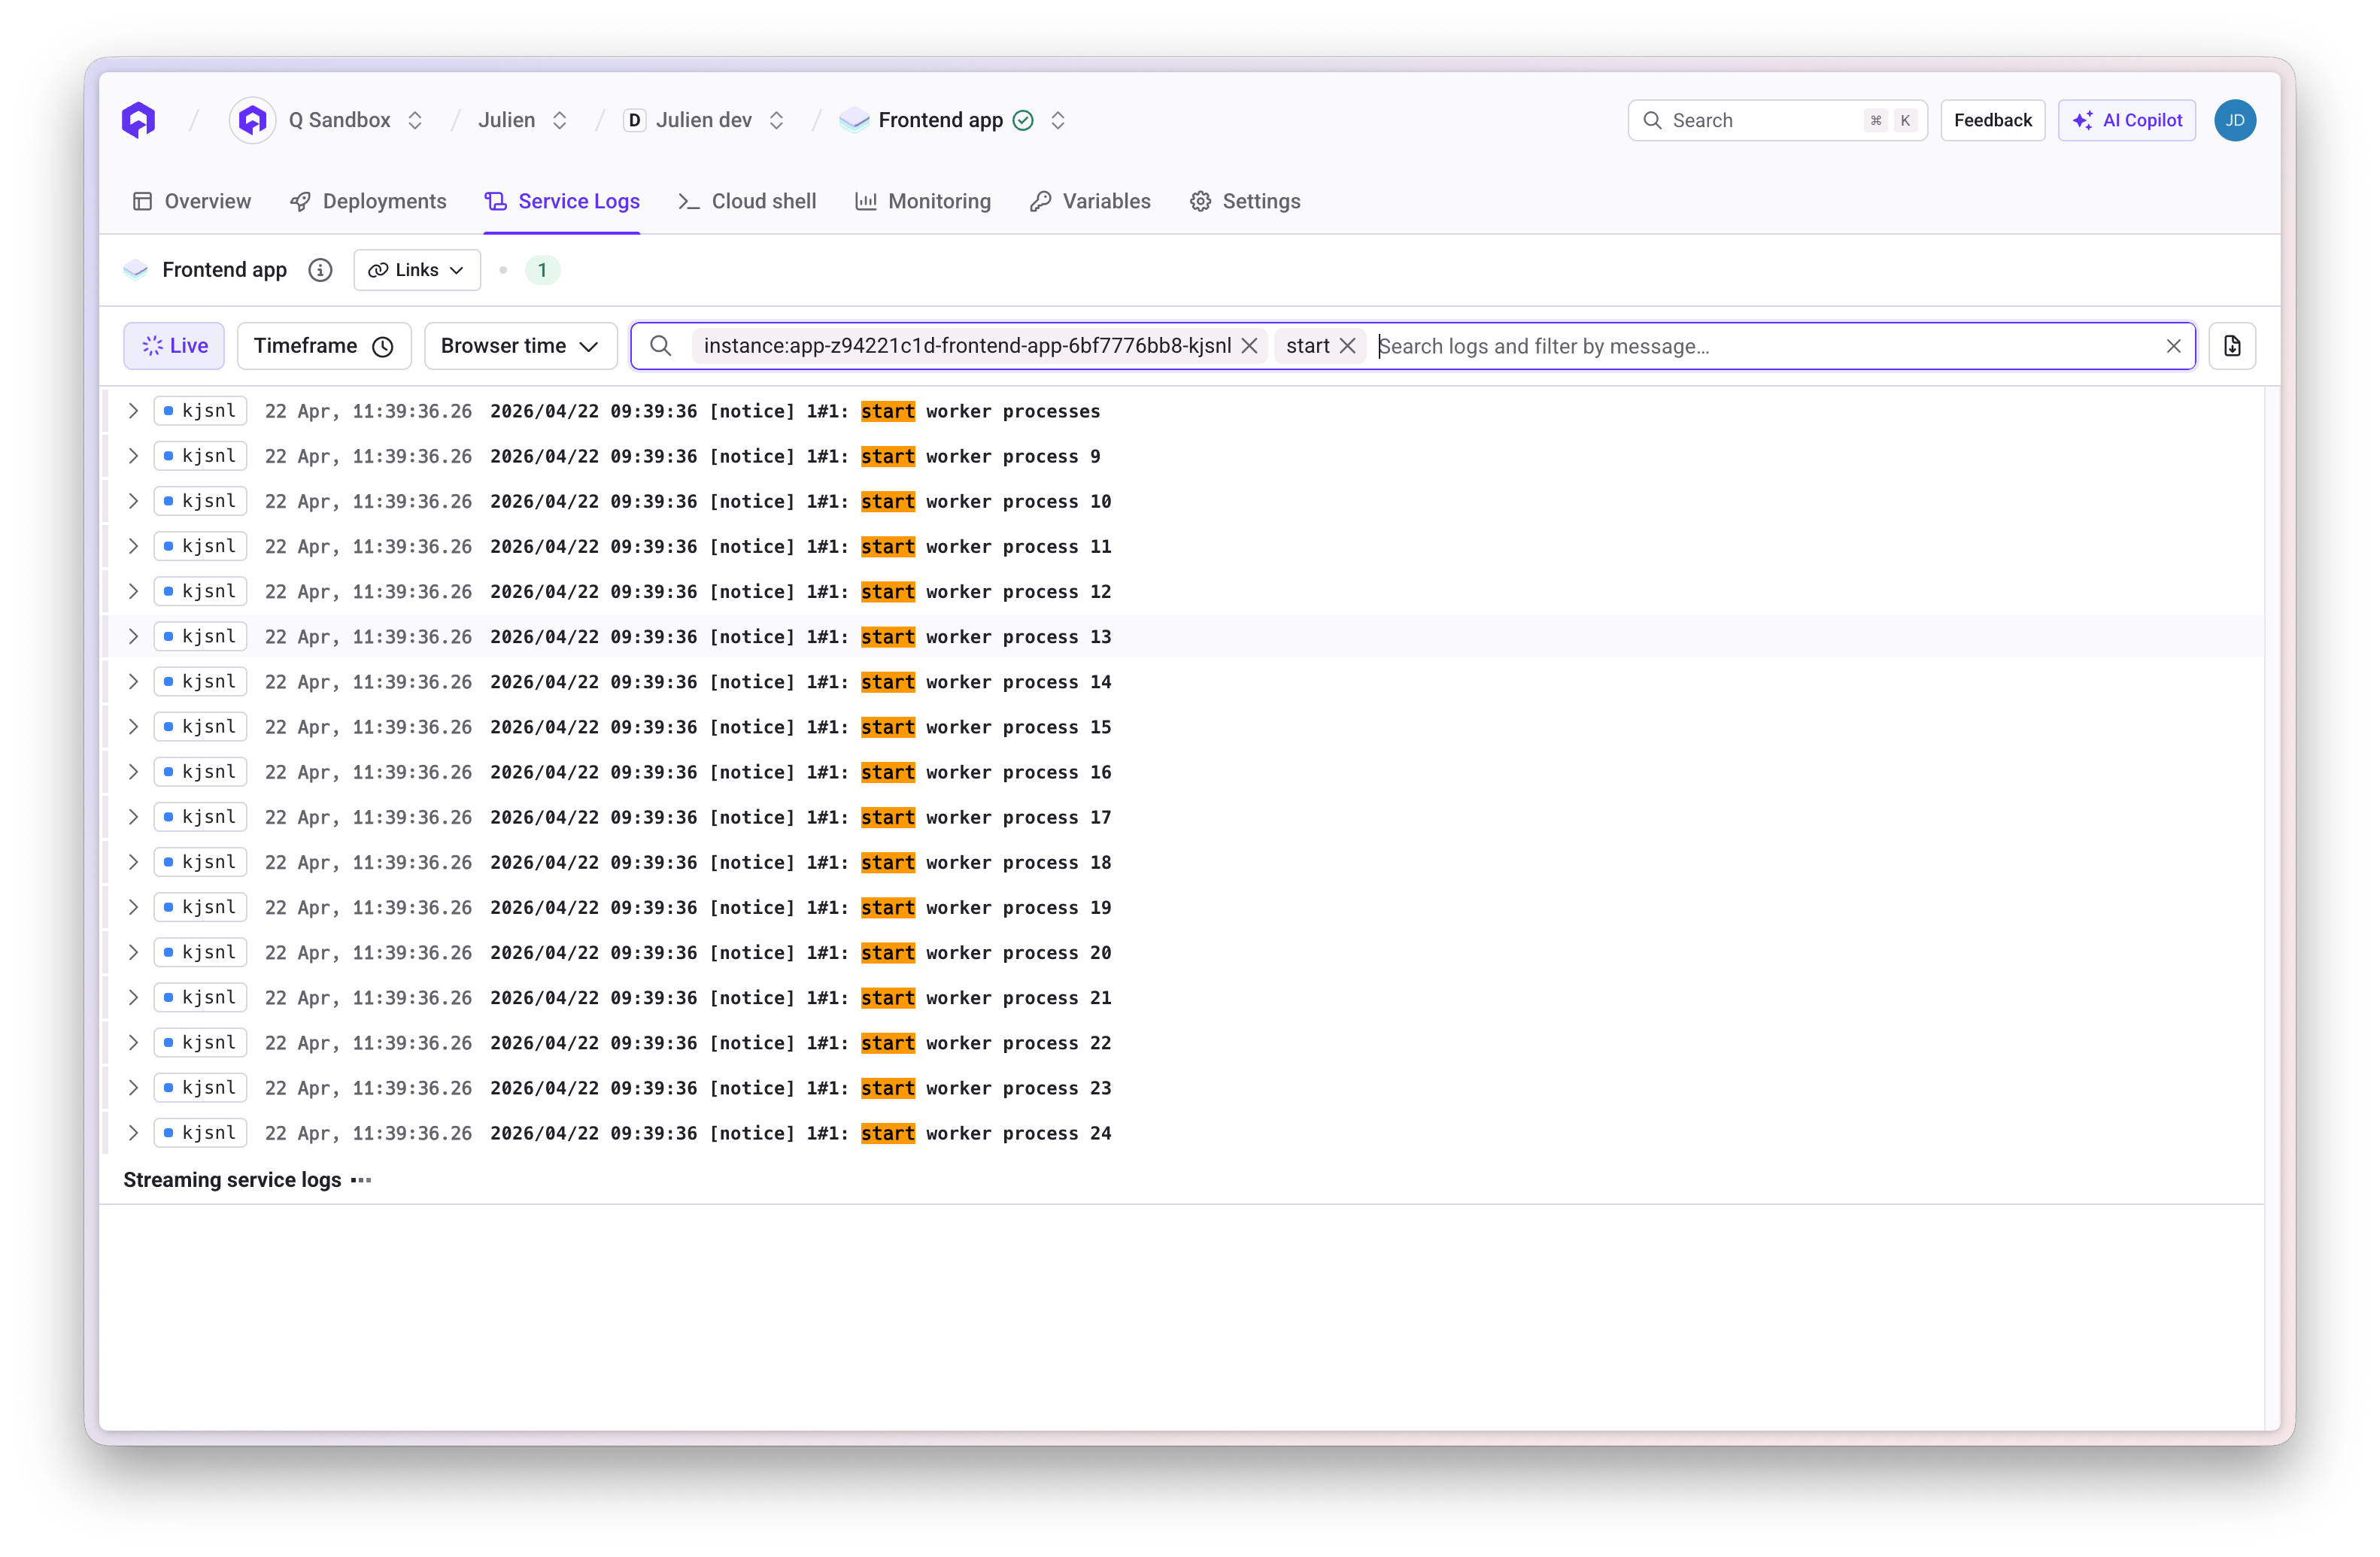Click text 'start worker process 20'
This screenshot has width=2380, height=1557.
(x=986, y=953)
